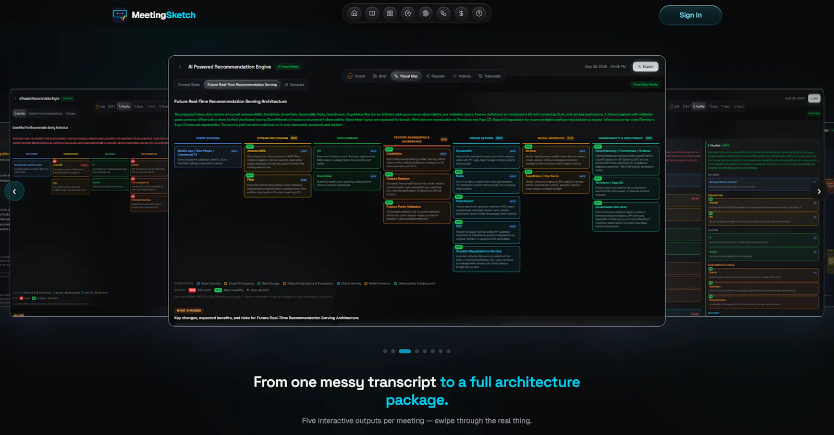This screenshot has height=435, width=834.
Task: Open the EKS card
Action: (487, 232)
